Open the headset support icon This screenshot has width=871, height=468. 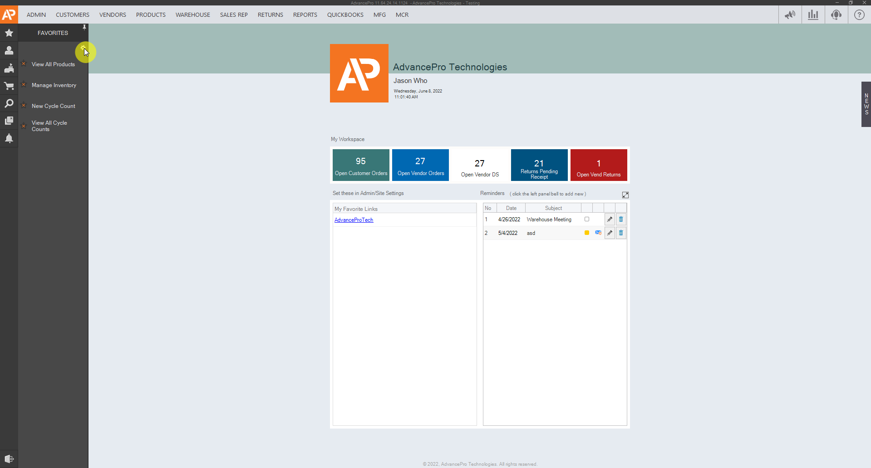pos(836,15)
